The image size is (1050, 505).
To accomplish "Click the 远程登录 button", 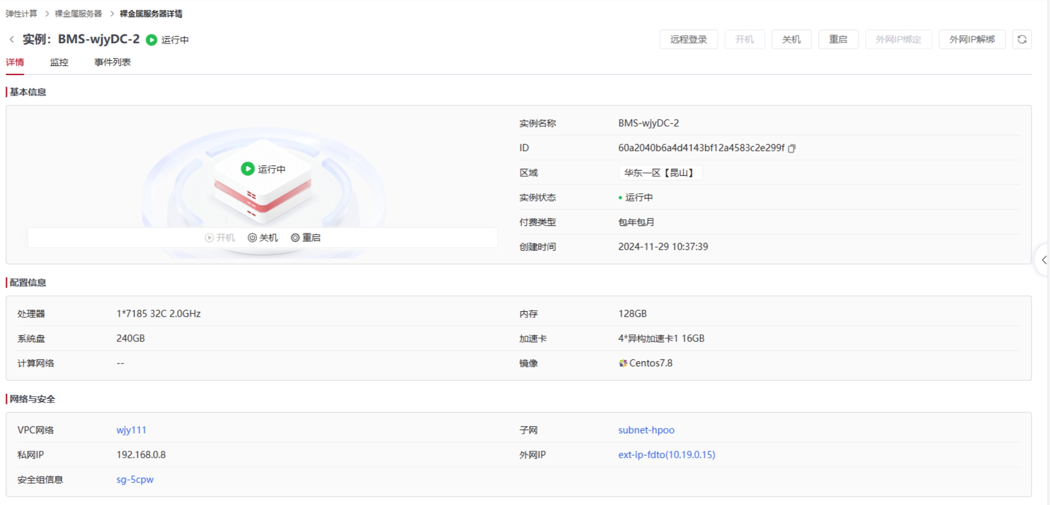I will point(688,39).
